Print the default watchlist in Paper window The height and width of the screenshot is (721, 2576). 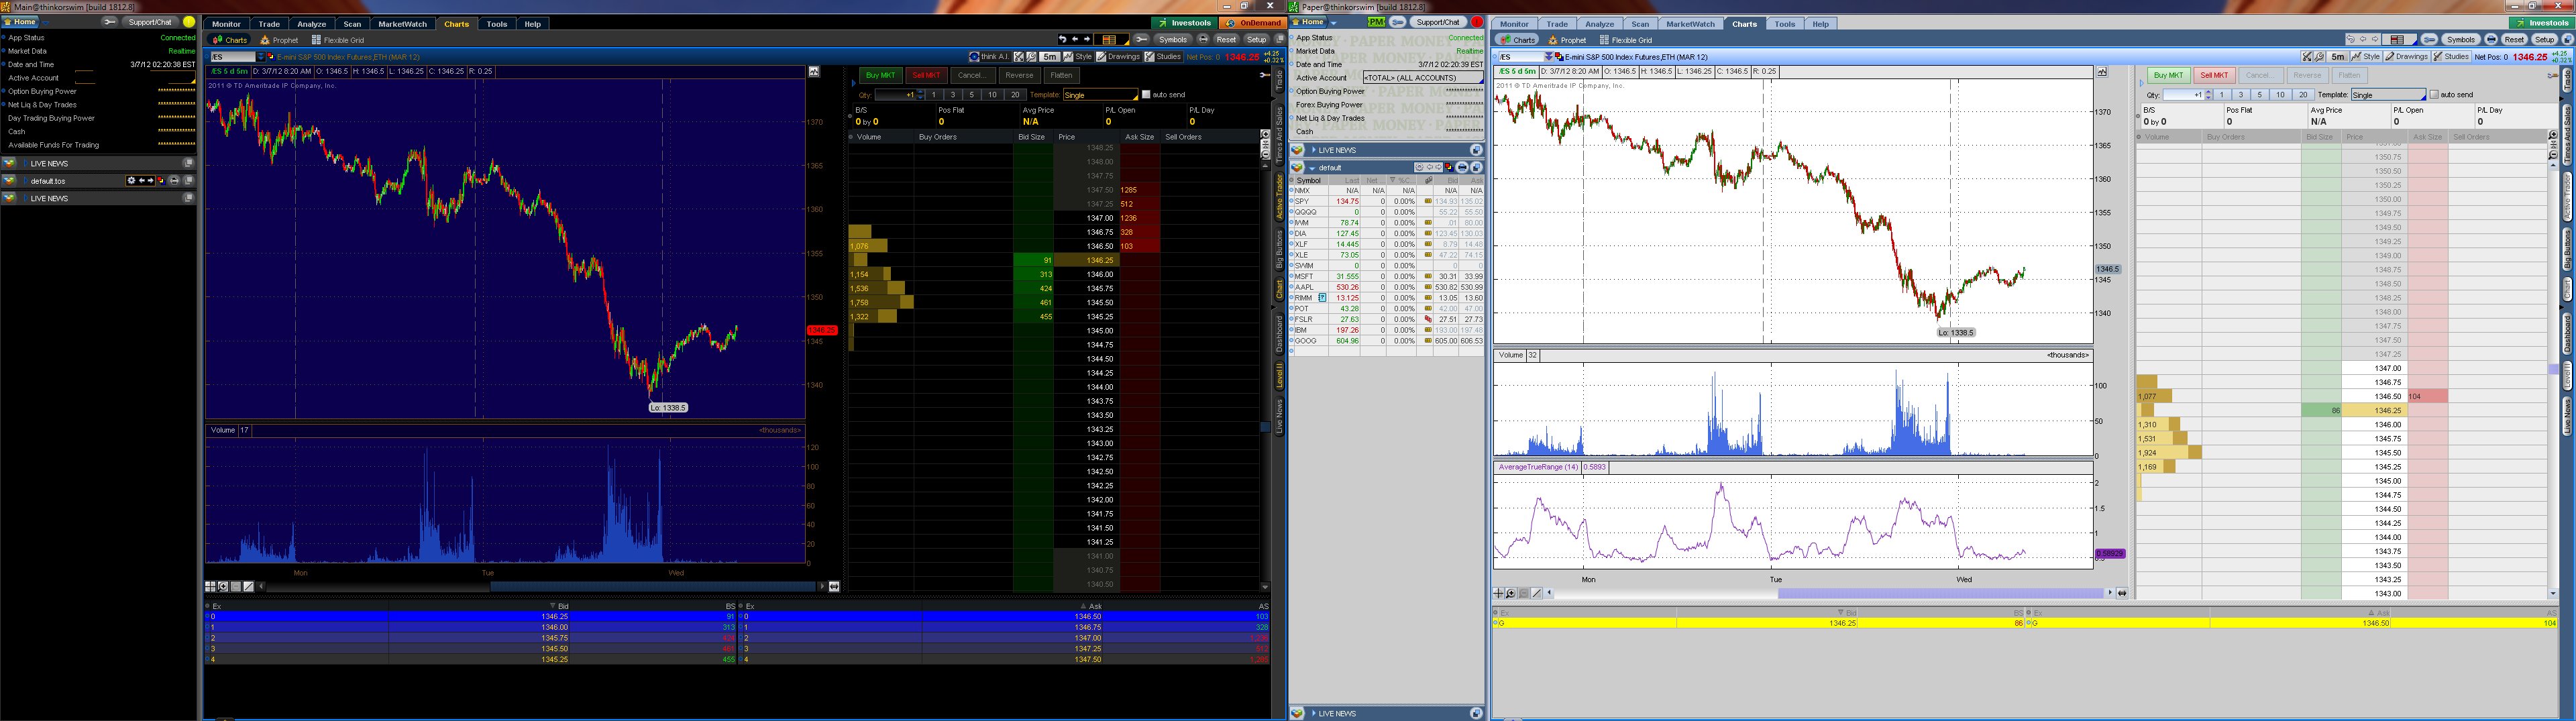[x=1462, y=167]
